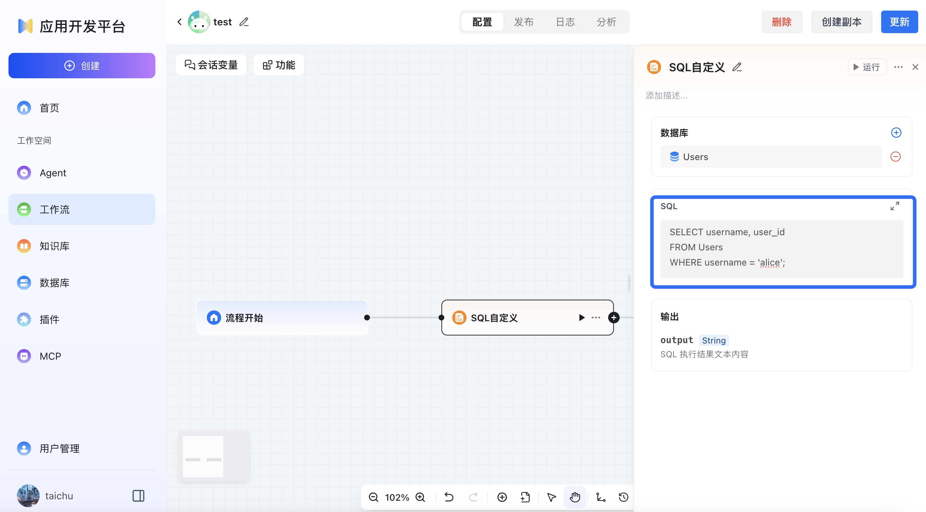Click the 更新 button
The height and width of the screenshot is (512, 926).
[899, 22]
